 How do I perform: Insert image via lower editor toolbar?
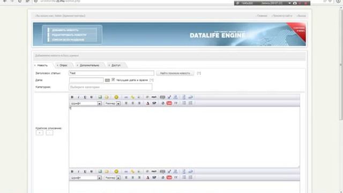click(x=100, y=172)
